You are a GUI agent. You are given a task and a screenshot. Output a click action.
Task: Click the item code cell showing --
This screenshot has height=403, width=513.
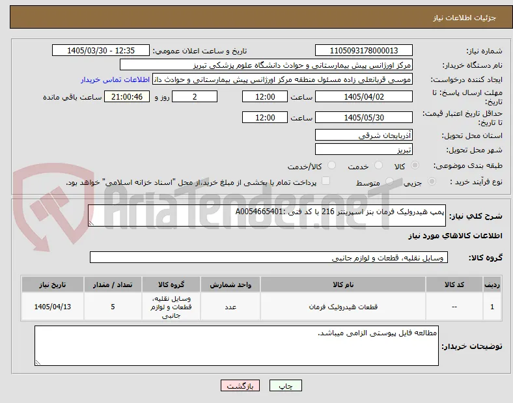point(454,307)
